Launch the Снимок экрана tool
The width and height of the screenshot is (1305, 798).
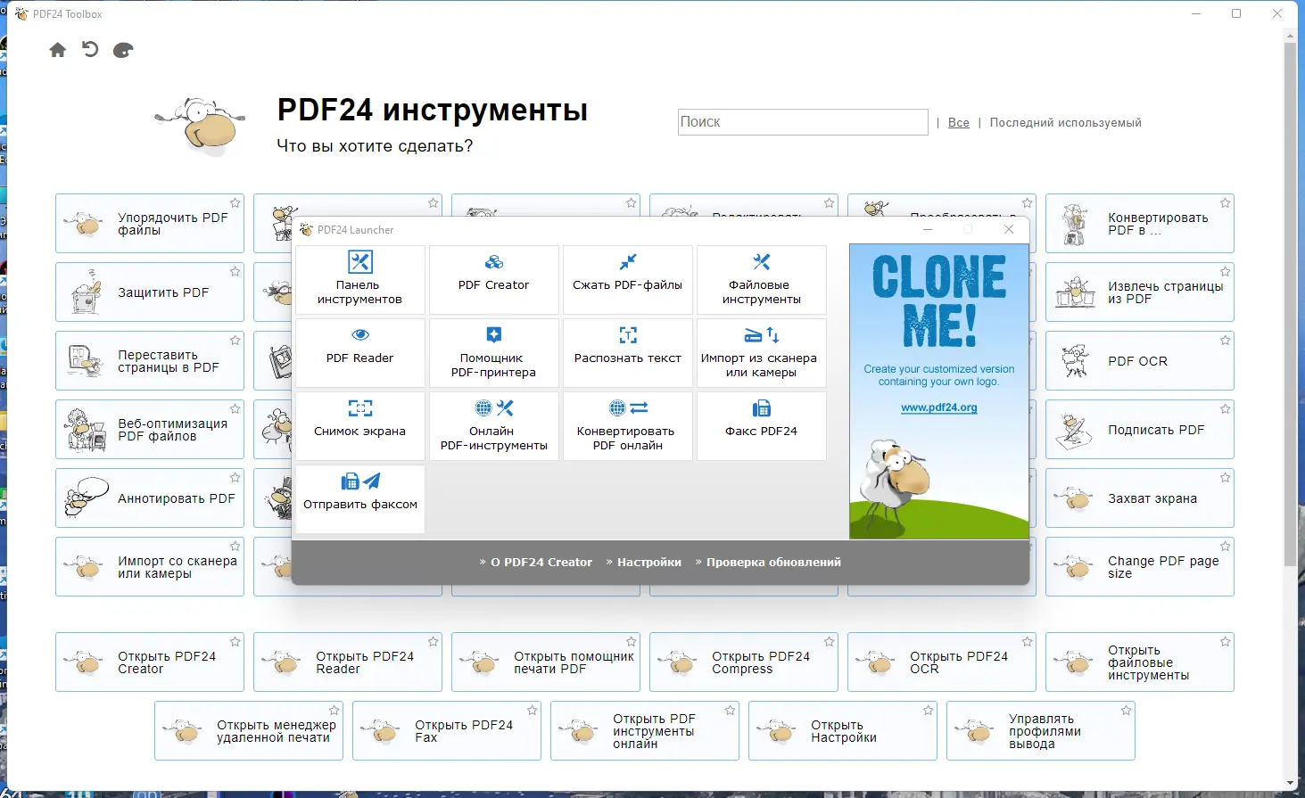[x=359, y=425]
